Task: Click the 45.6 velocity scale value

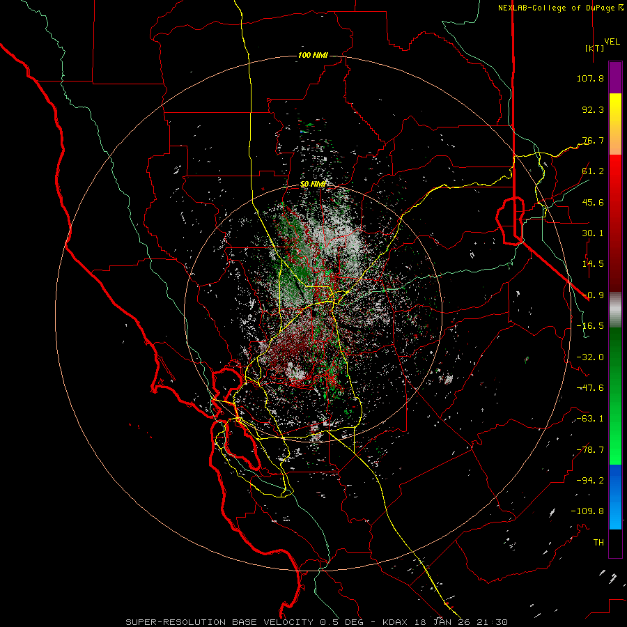Action: 593,202
